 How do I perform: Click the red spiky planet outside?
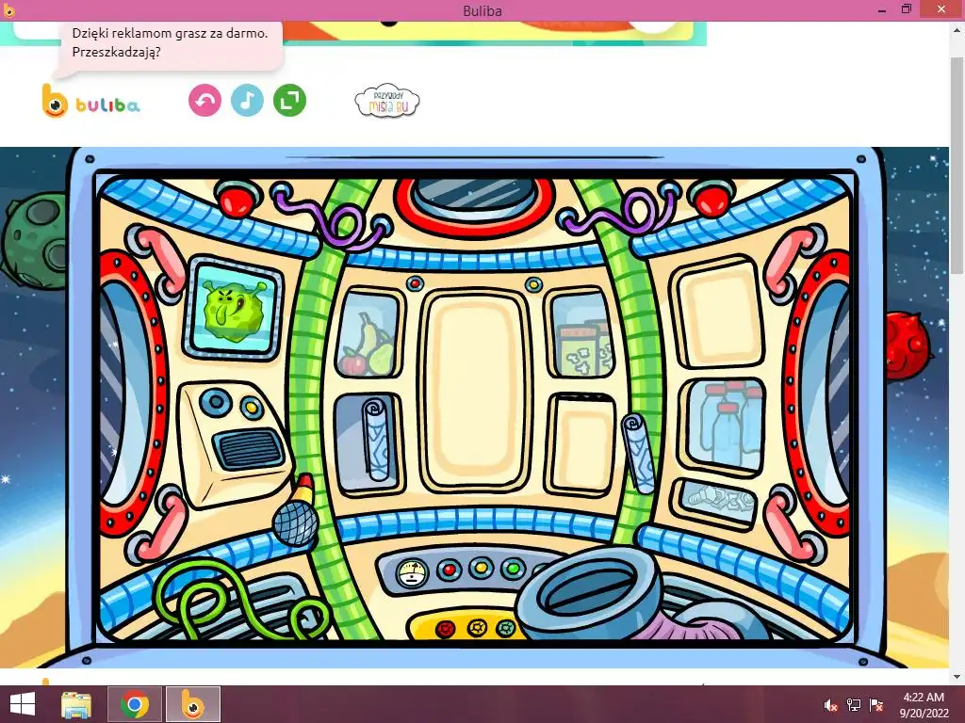pos(908,345)
